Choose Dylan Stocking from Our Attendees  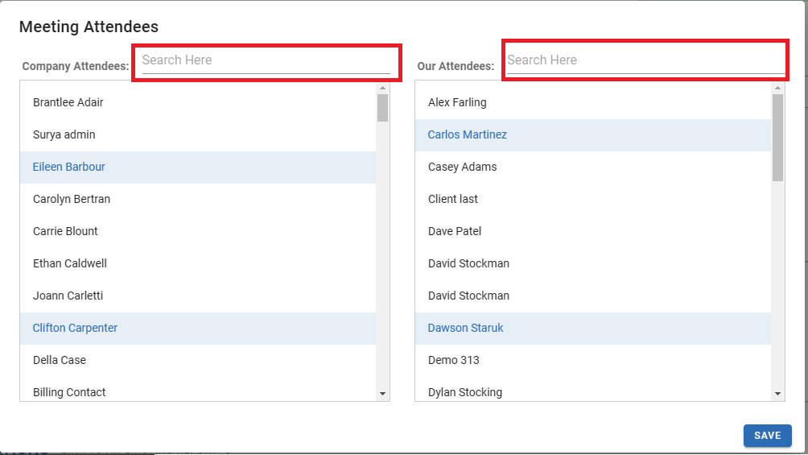(465, 392)
